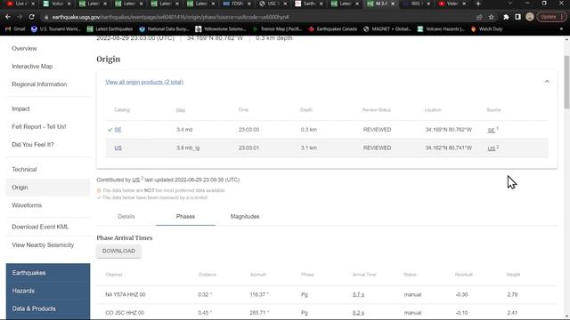The width and height of the screenshot is (570, 320).
Task: Open Latest Earthquakes bookmark
Action: [x=110, y=29]
